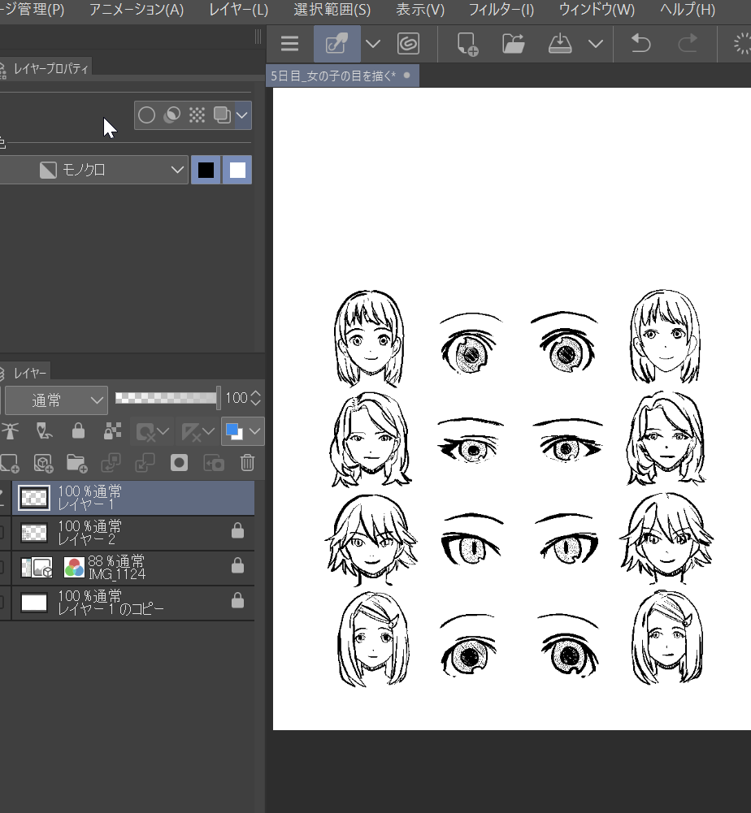Toggle set as reference layer lighthouse icon

[10, 430]
